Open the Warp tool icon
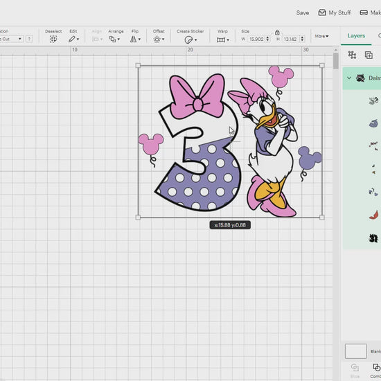 coord(221,40)
